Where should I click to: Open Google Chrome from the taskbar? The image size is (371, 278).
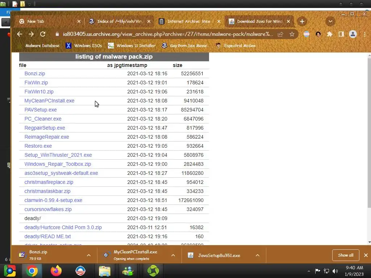coord(32,271)
